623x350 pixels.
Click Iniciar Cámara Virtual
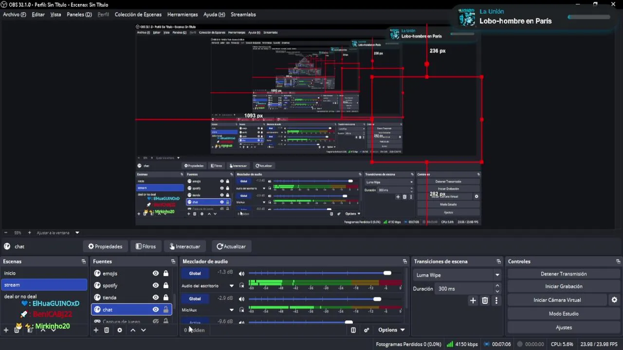[557, 300]
